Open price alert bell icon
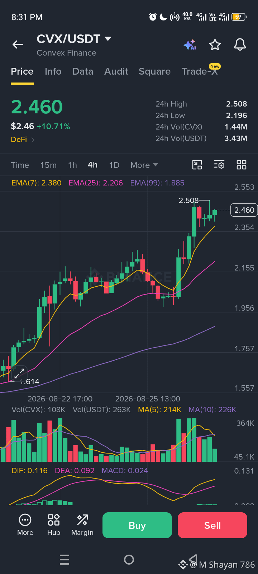258x574 pixels. click(240, 45)
